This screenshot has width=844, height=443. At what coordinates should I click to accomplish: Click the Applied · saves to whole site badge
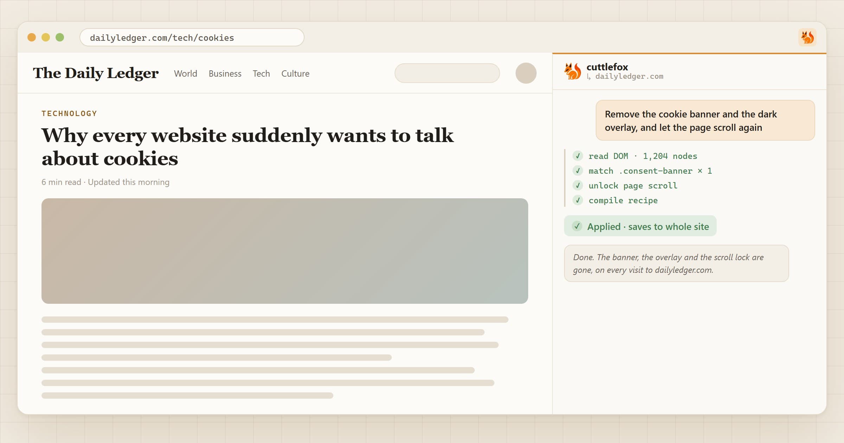pyautogui.click(x=640, y=226)
